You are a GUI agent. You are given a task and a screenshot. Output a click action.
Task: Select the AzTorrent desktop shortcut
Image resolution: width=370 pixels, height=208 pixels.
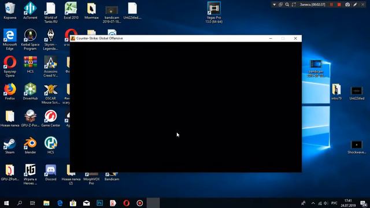(30, 10)
